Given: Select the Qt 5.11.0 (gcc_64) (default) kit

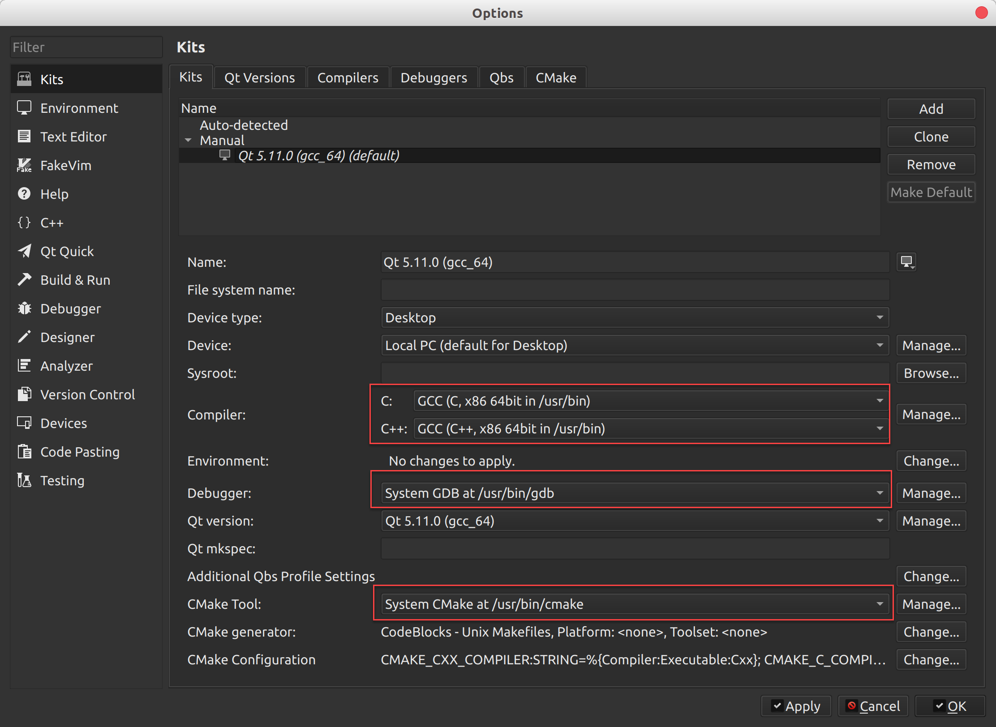Looking at the screenshot, I should (x=530, y=155).
